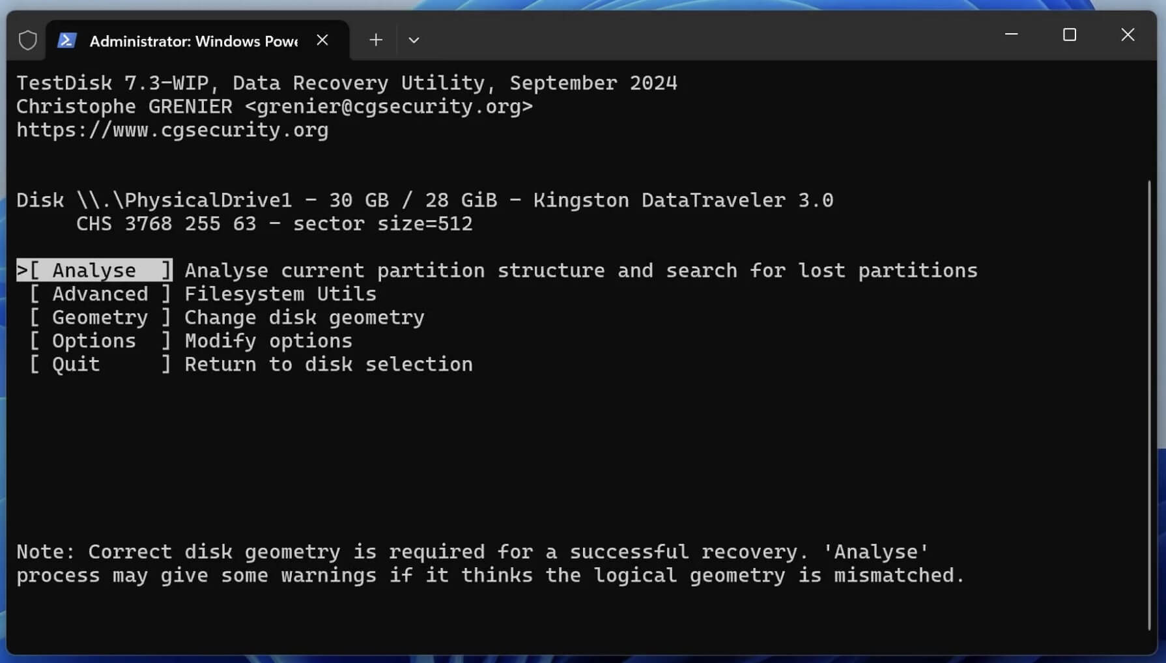
Task: Click the PhysicalDrive1 Kingston DataTraveler disk line
Action: [x=424, y=200]
